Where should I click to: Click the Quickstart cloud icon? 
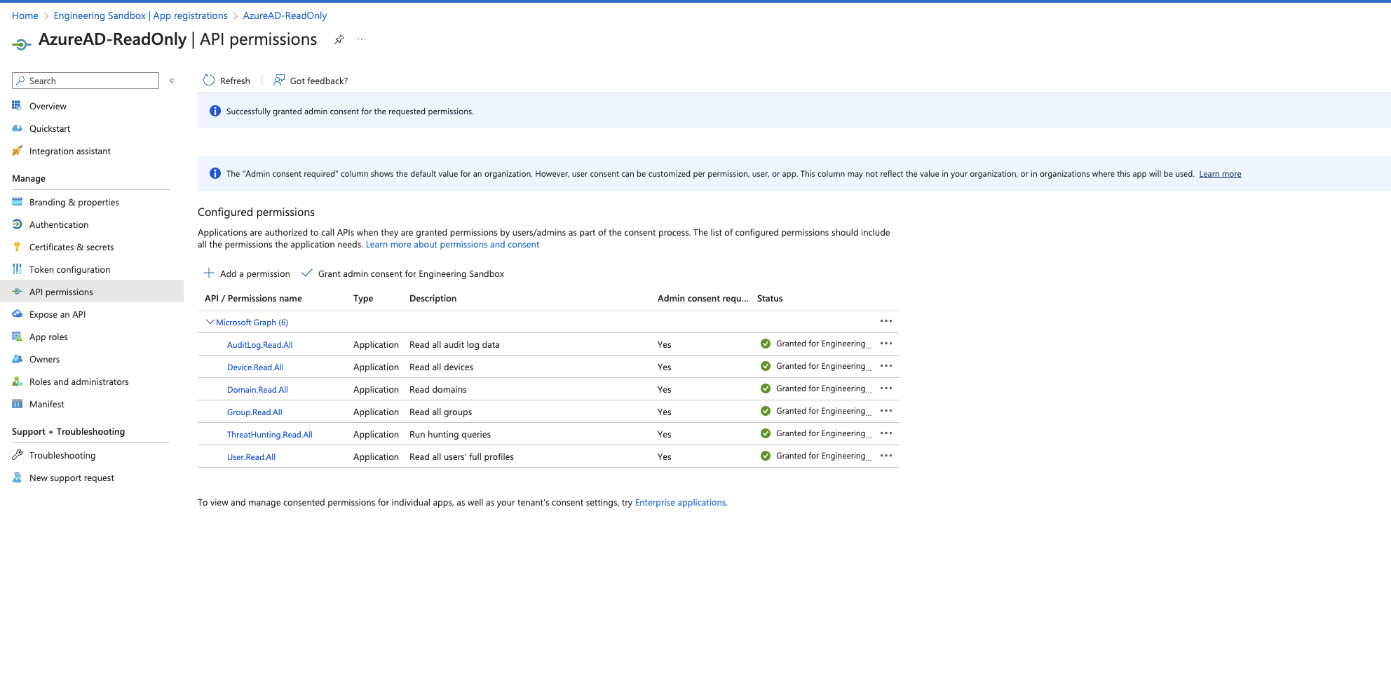[x=17, y=128]
